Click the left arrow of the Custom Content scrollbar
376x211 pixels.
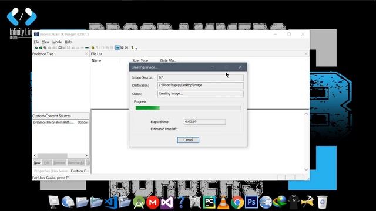click(35, 156)
